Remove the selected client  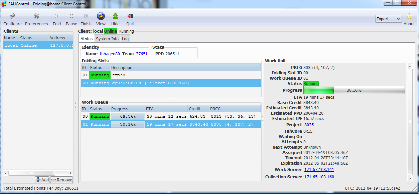[61, 180]
